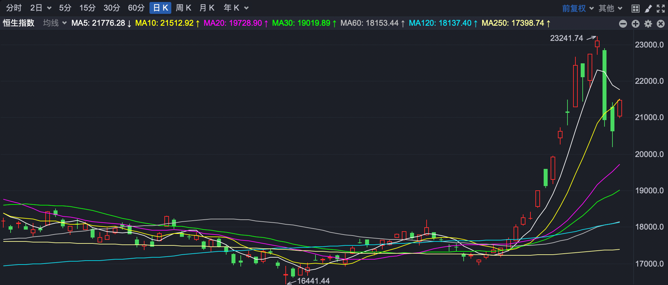Click the 23000.0 price axis label
Viewport: 668px width, 285px height.
pyautogui.click(x=649, y=45)
